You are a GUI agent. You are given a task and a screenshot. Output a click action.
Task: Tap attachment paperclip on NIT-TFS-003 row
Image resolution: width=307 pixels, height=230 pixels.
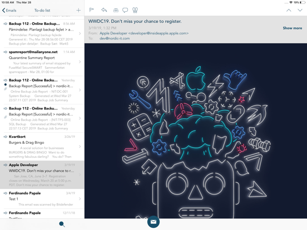[x=6, y=117]
